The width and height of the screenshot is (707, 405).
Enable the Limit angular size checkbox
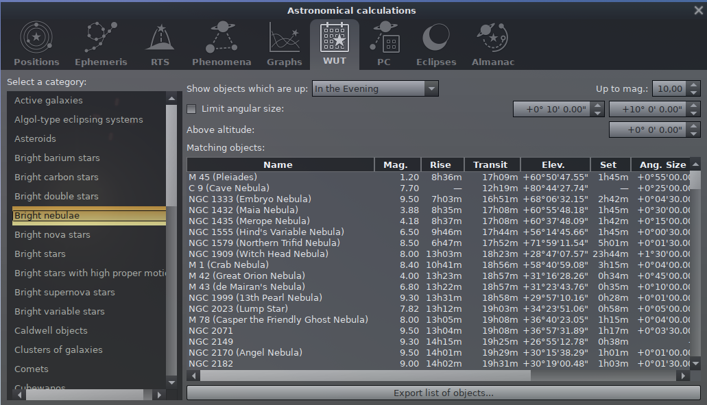tap(192, 109)
